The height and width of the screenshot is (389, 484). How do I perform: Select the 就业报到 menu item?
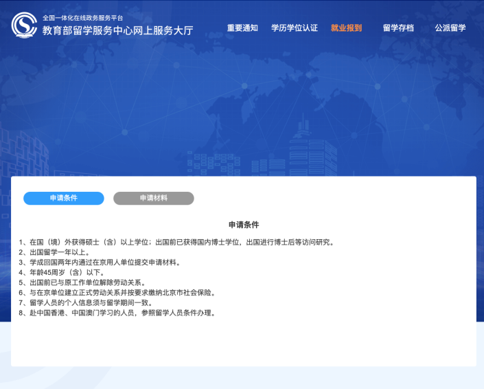pos(346,28)
